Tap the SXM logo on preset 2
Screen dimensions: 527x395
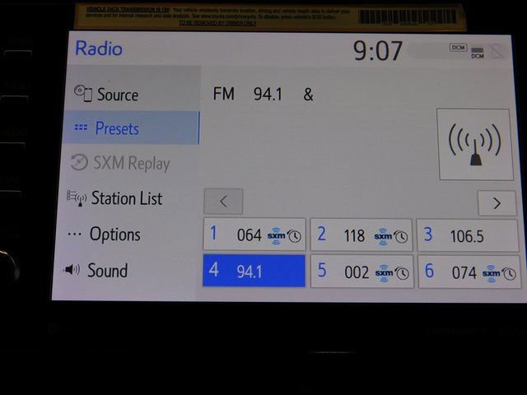click(383, 236)
